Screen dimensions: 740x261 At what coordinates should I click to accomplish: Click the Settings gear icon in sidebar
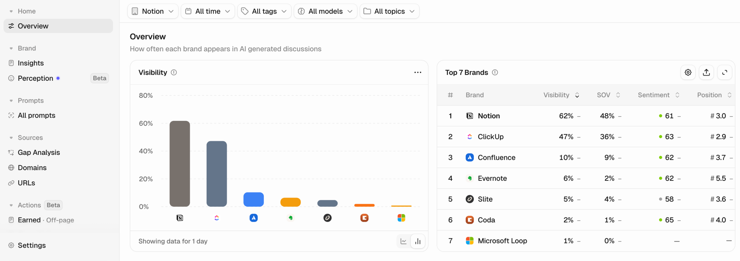click(11, 245)
